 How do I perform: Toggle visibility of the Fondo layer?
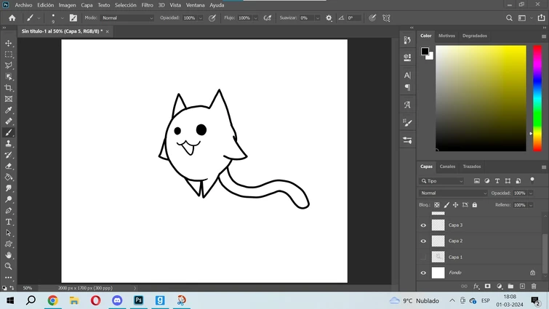[x=423, y=273]
